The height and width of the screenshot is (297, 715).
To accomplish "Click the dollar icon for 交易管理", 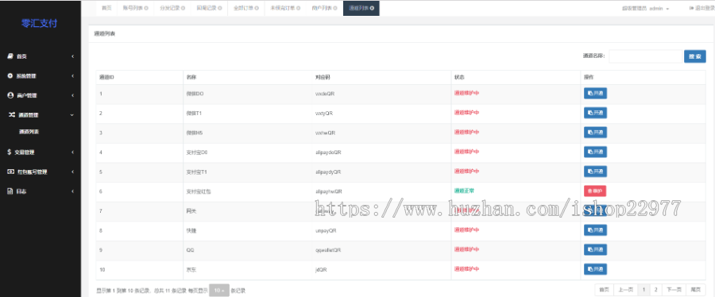I will [10, 152].
